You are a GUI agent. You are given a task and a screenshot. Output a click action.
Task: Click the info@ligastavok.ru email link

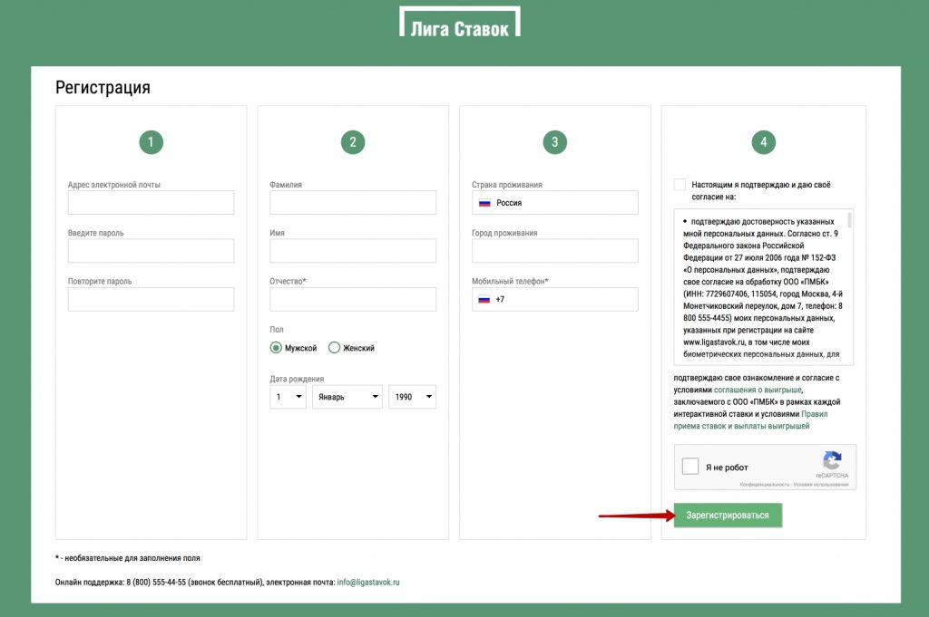(x=368, y=583)
